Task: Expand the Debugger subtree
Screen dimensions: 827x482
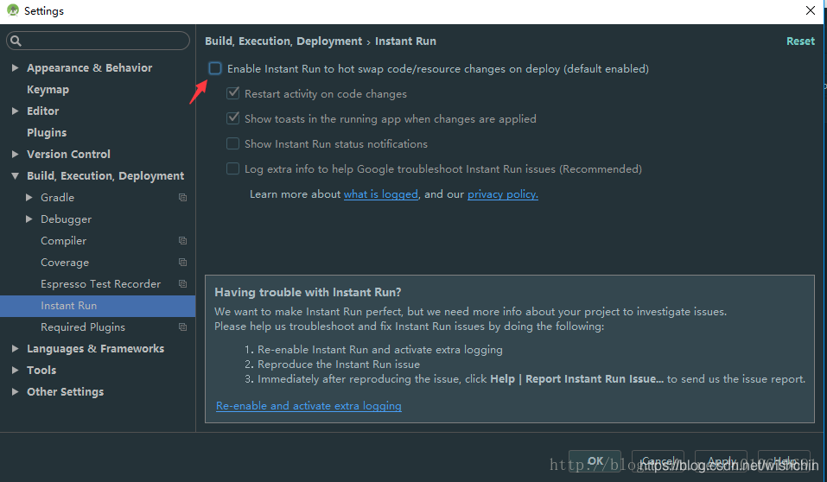Action: pos(29,219)
